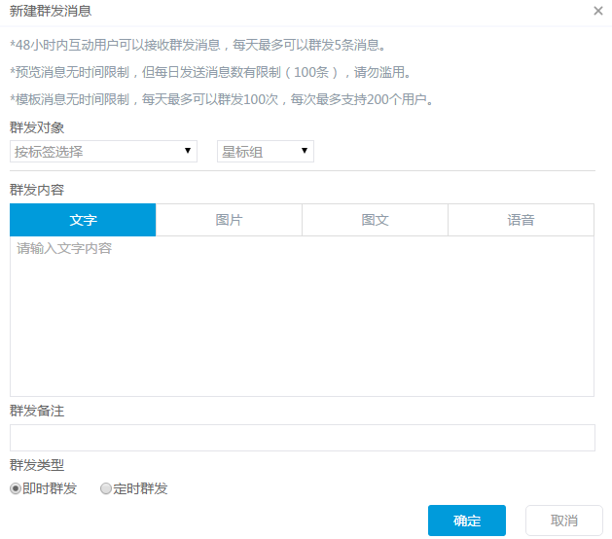
Task: Click the 48小时内互动用户 notice line
Action: coord(197,45)
